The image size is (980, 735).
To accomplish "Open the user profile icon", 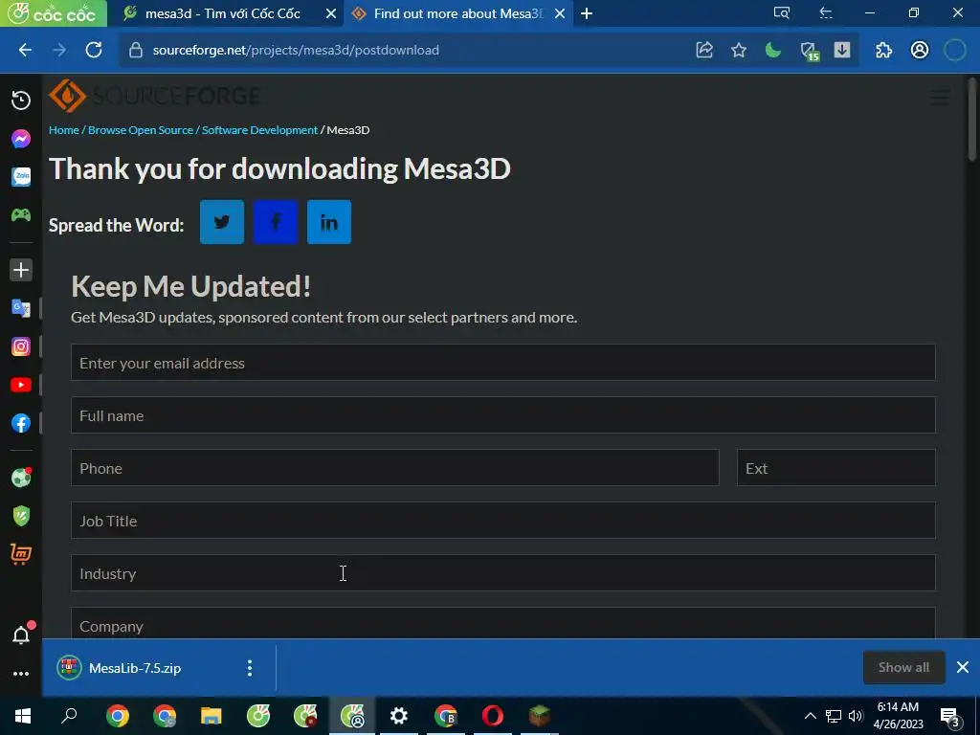I will pyautogui.click(x=920, y=50).
